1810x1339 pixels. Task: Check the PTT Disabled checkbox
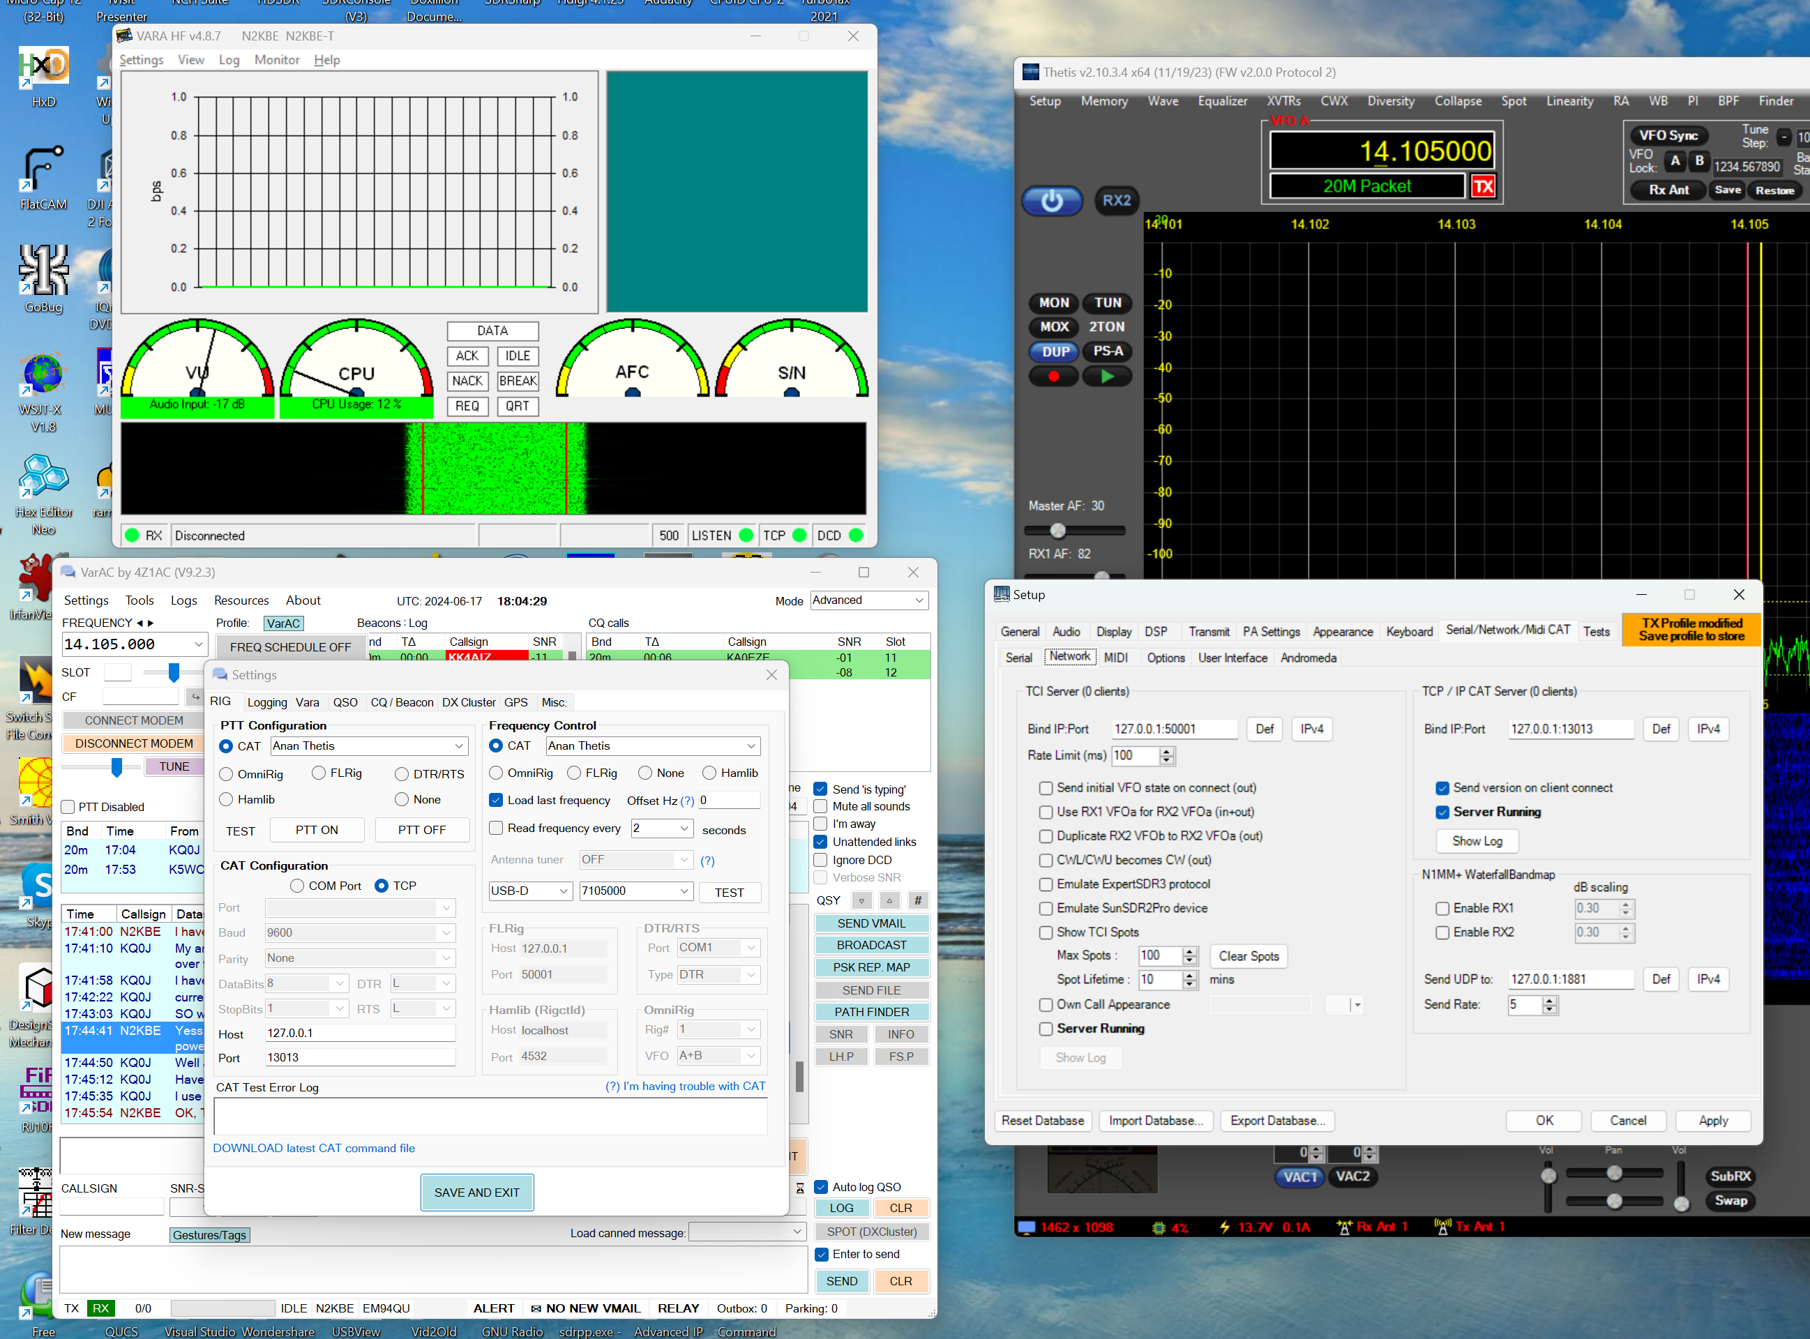[68, 808]
